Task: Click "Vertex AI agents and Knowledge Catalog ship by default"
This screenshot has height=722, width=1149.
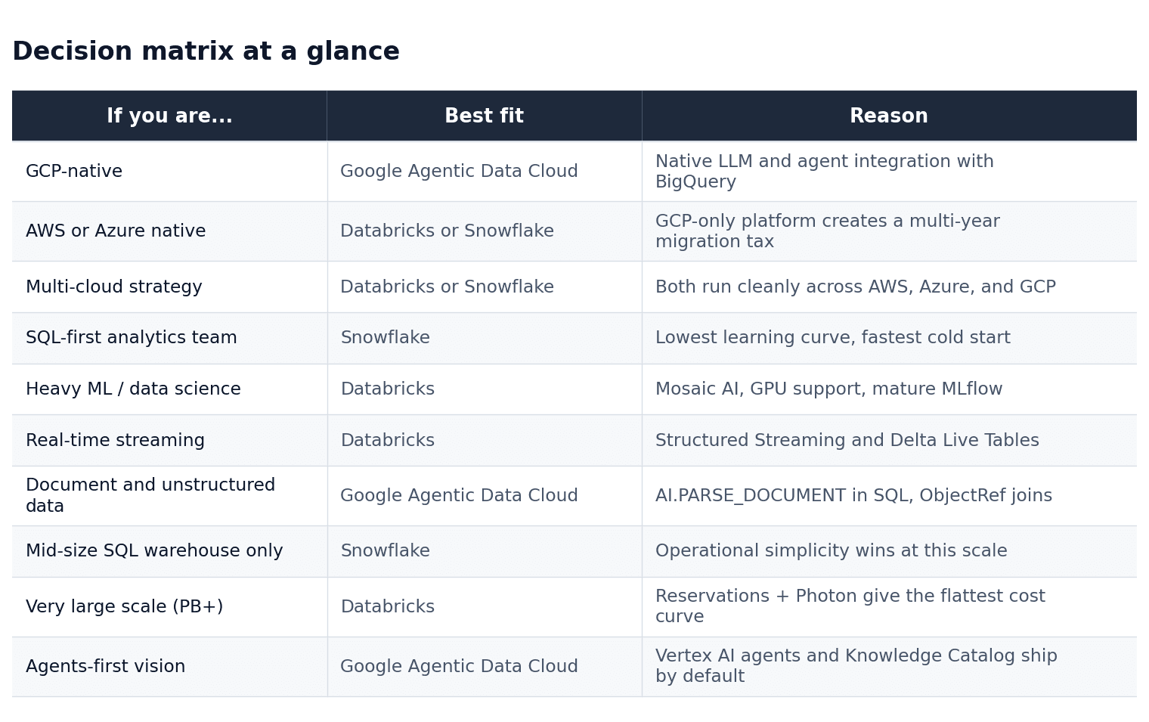Action: 856,666
